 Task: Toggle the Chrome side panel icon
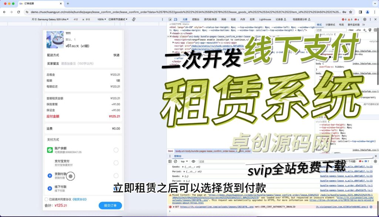point(360,12)
